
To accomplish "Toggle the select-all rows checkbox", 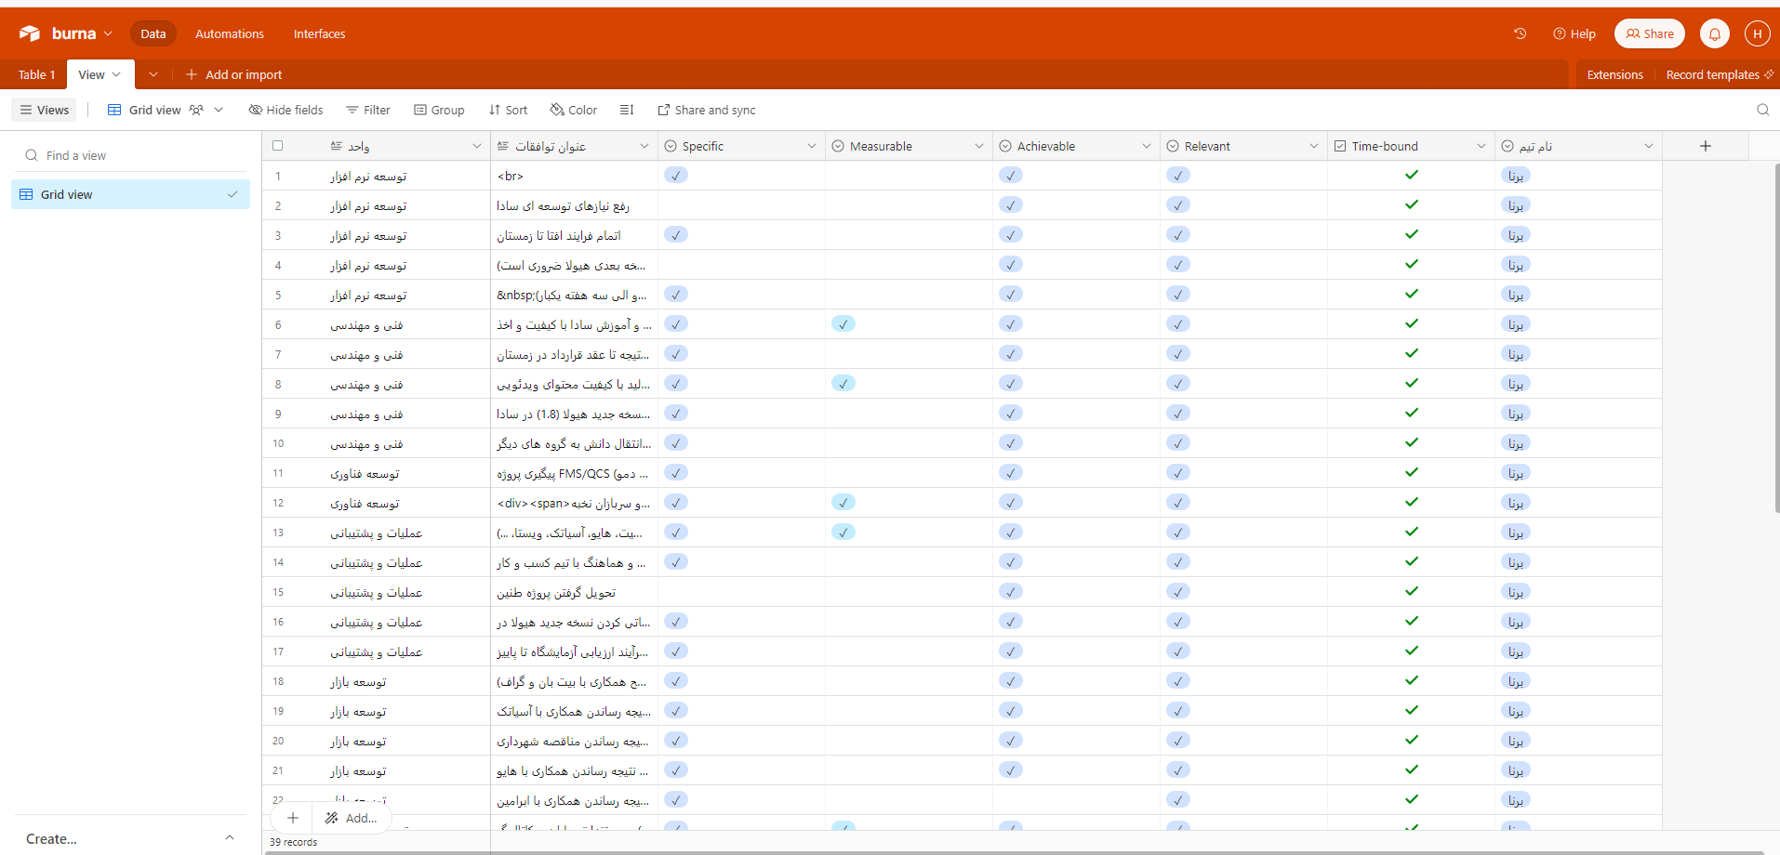I will click(277, 146).
